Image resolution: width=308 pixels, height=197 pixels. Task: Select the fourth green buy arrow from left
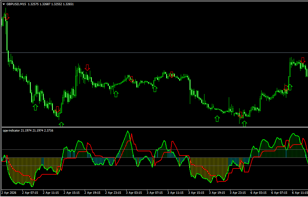[155, 88]
